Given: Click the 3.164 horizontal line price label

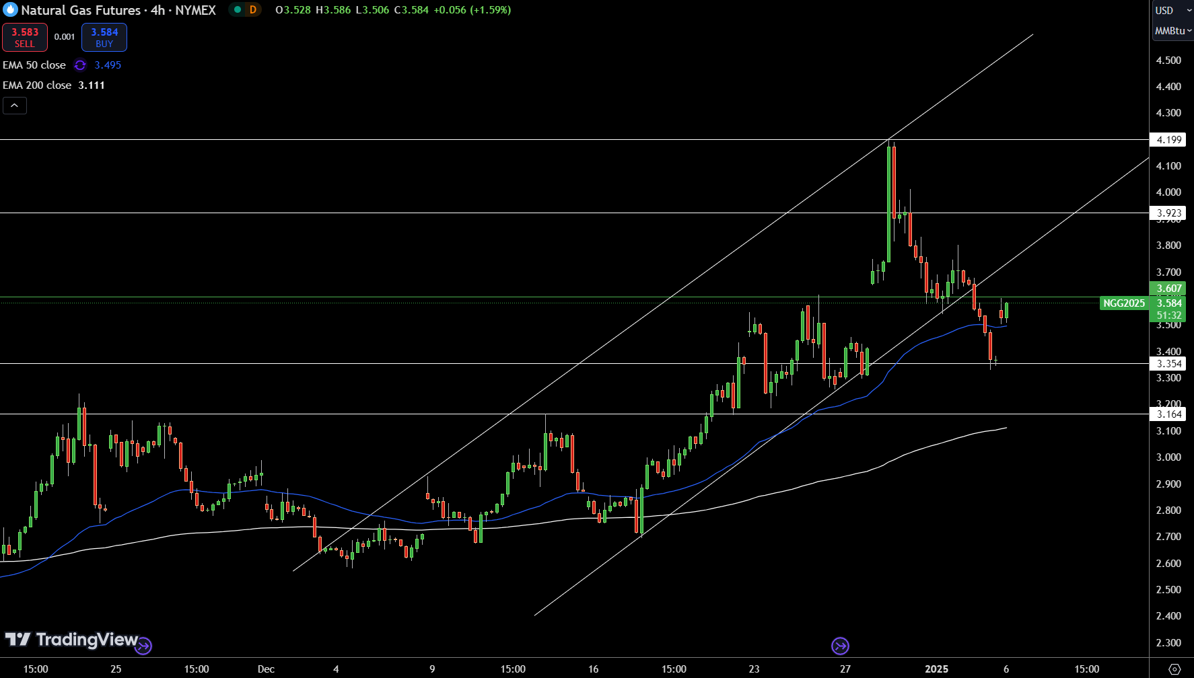Looking at the screenshot, I should pos(1168,414).
